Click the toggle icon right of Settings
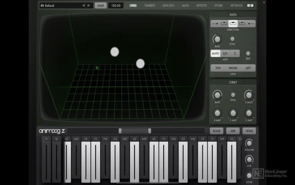Screen dimensions: 295x185 (250, 5)
